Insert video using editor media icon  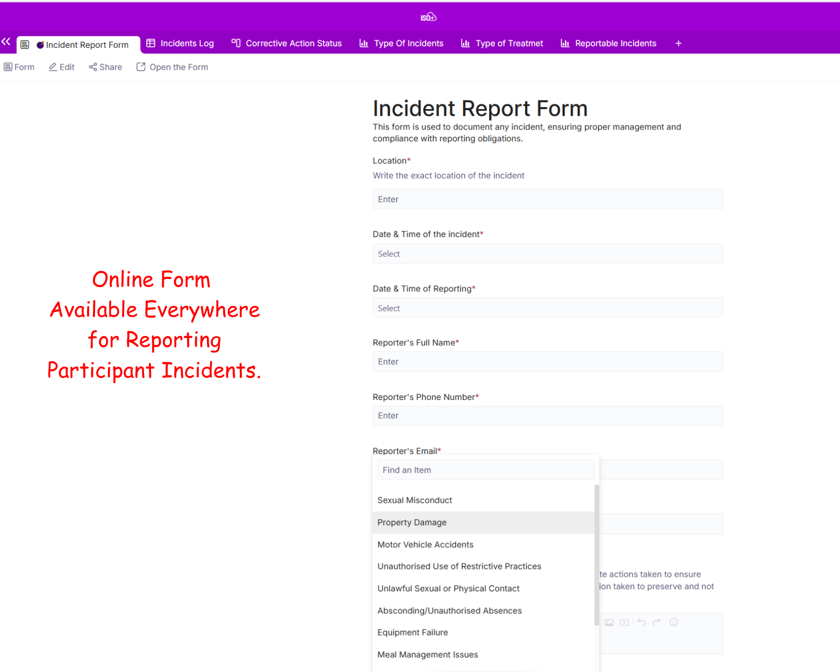(x=624, y=623)
